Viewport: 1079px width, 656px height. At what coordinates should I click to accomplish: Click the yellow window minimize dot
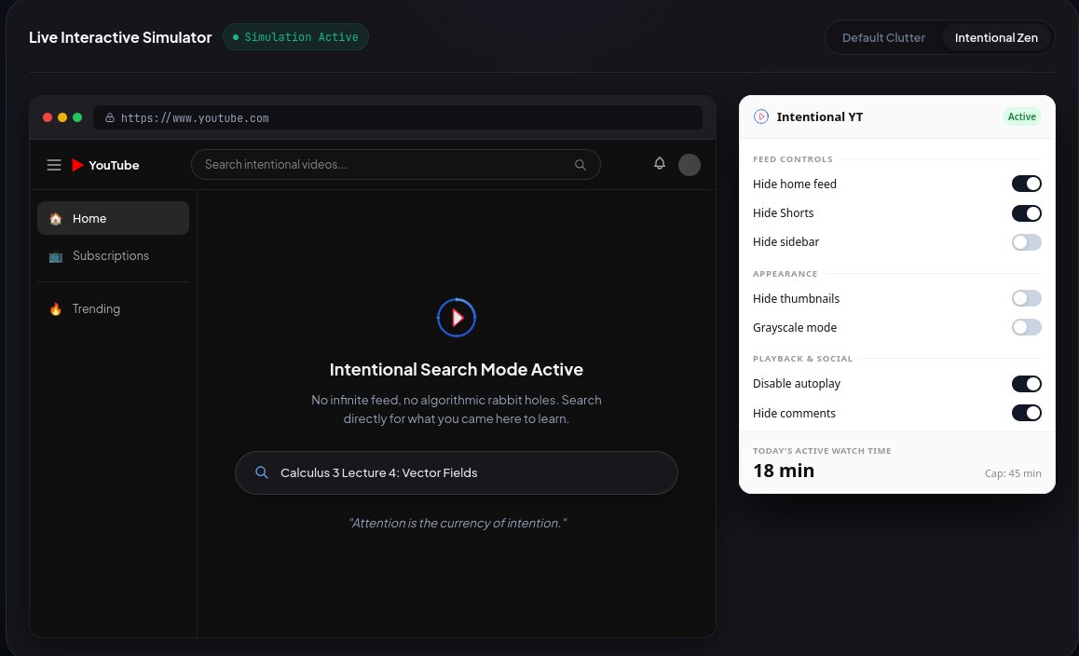click(x=62, y=117)
